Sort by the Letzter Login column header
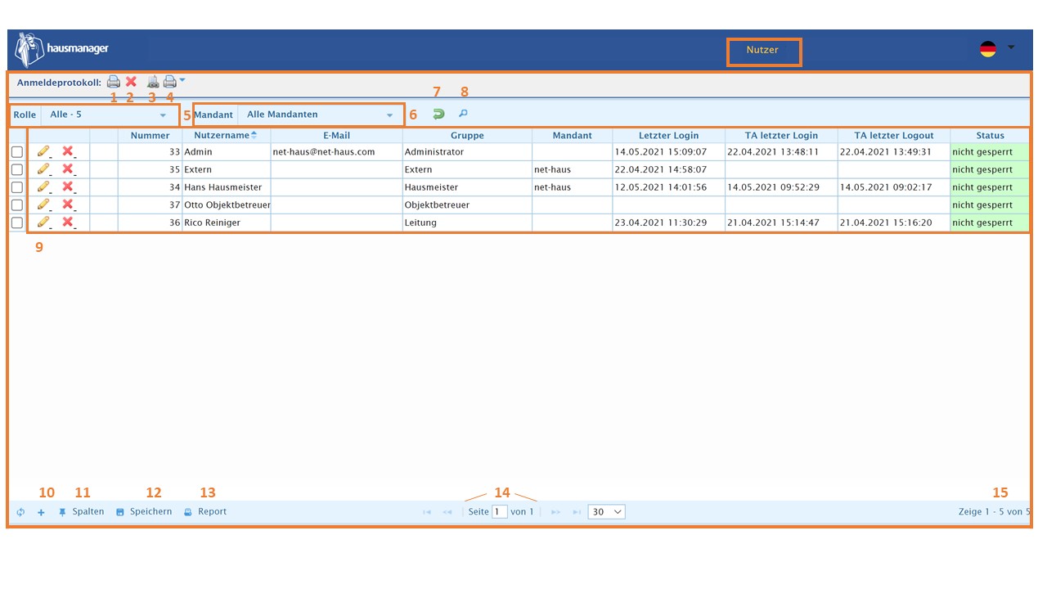The height and width of the screenshot is (589, 1047). coord(668,136)
